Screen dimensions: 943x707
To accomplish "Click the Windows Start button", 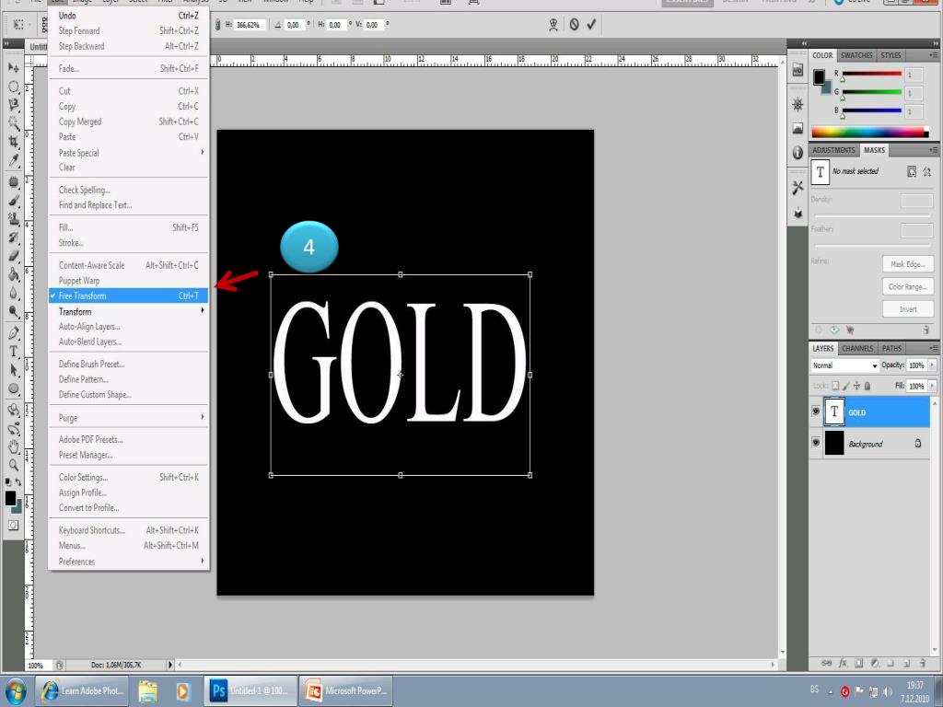I will (15, 691).
